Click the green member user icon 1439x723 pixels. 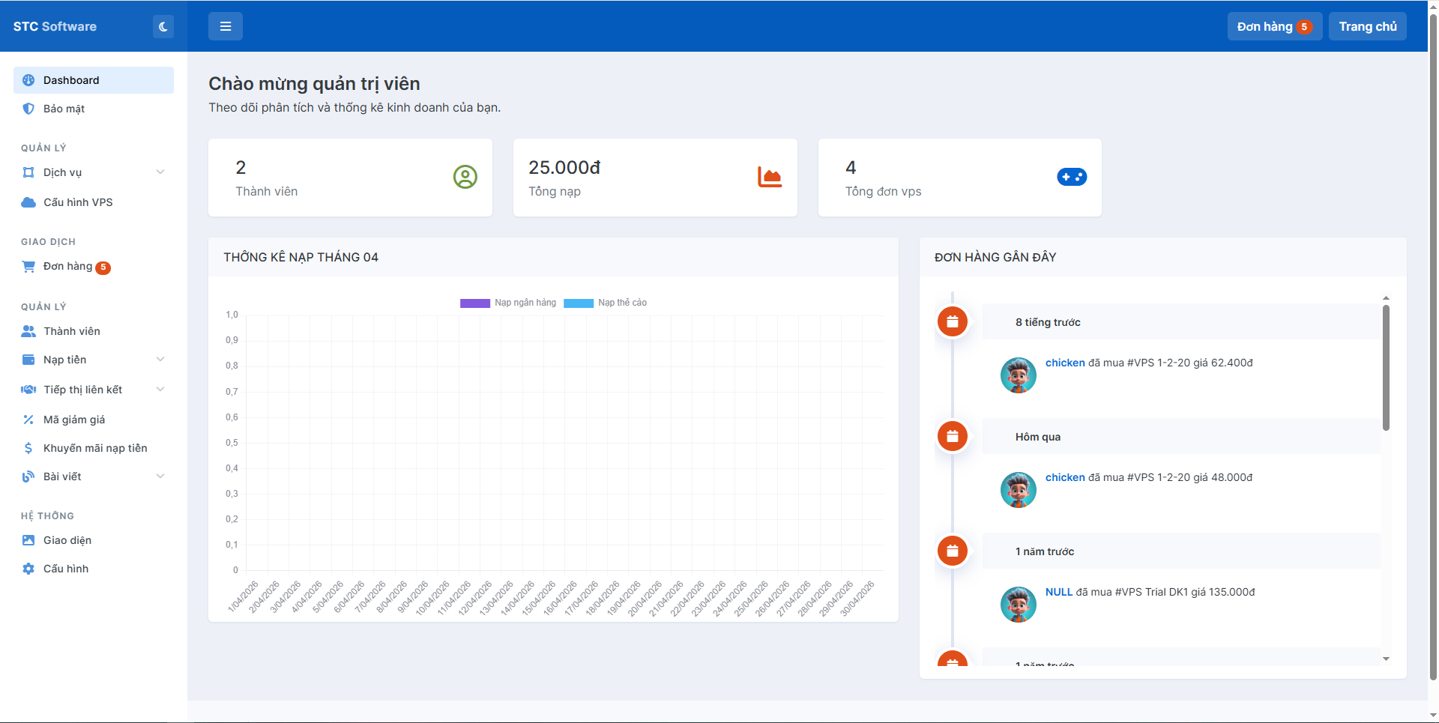[x=465, y=177]
